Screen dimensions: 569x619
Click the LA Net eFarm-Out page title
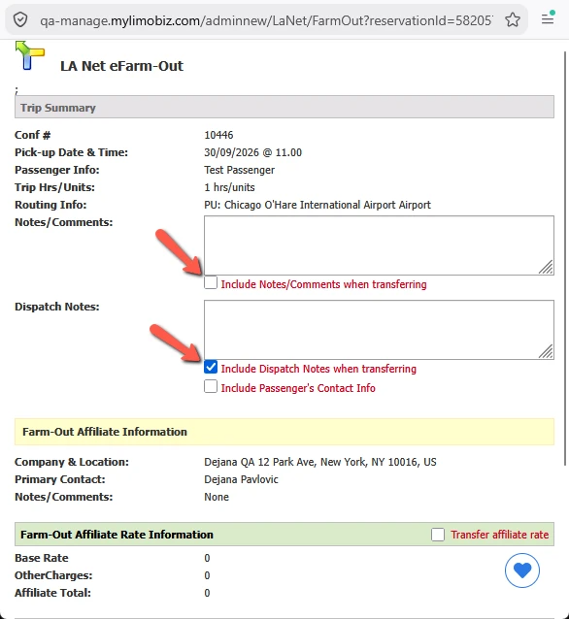(121, 66)
